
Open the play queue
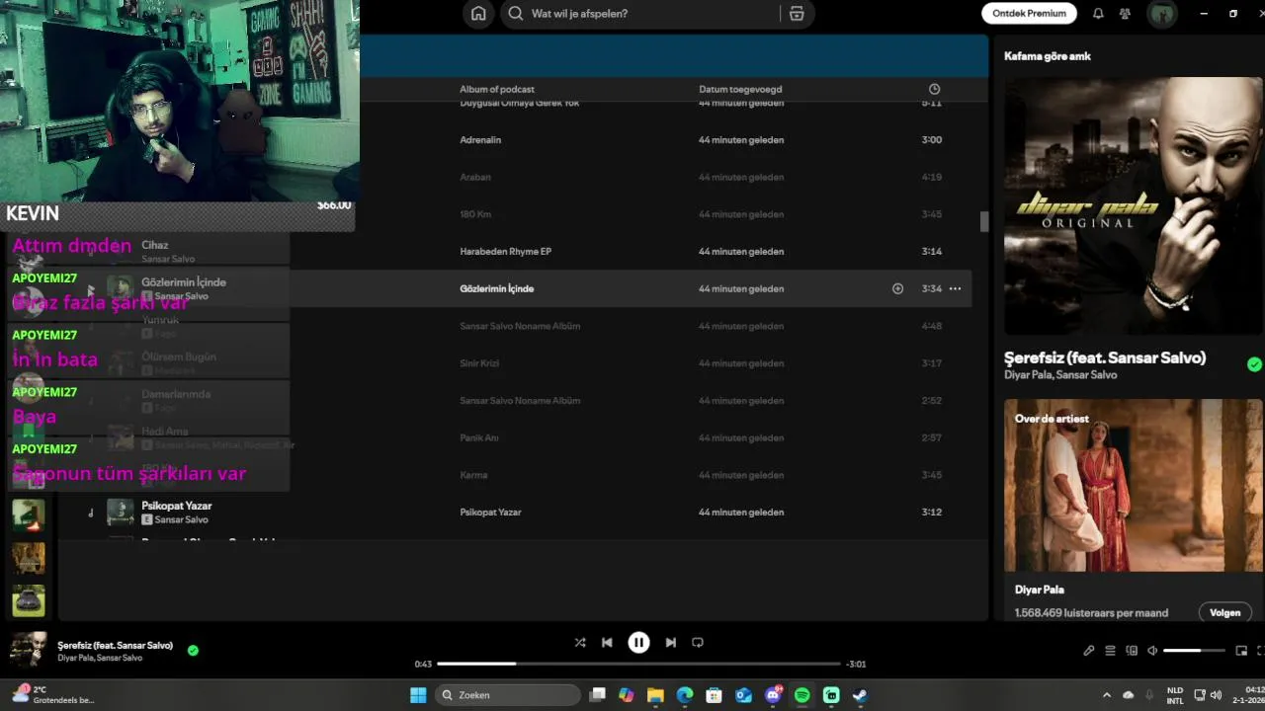coord(1110,651)
